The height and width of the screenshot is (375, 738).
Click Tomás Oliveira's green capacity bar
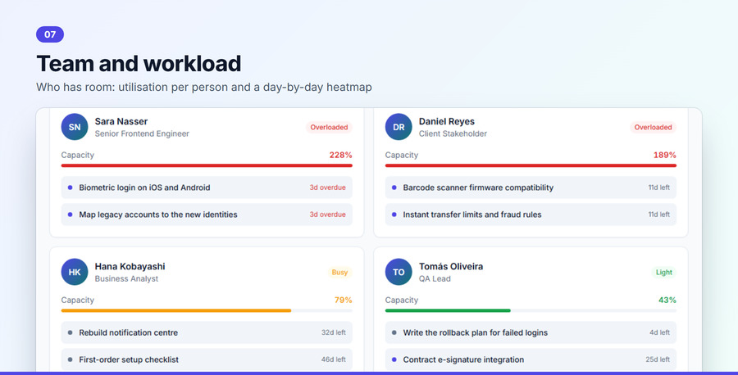[x=448, y=310]
